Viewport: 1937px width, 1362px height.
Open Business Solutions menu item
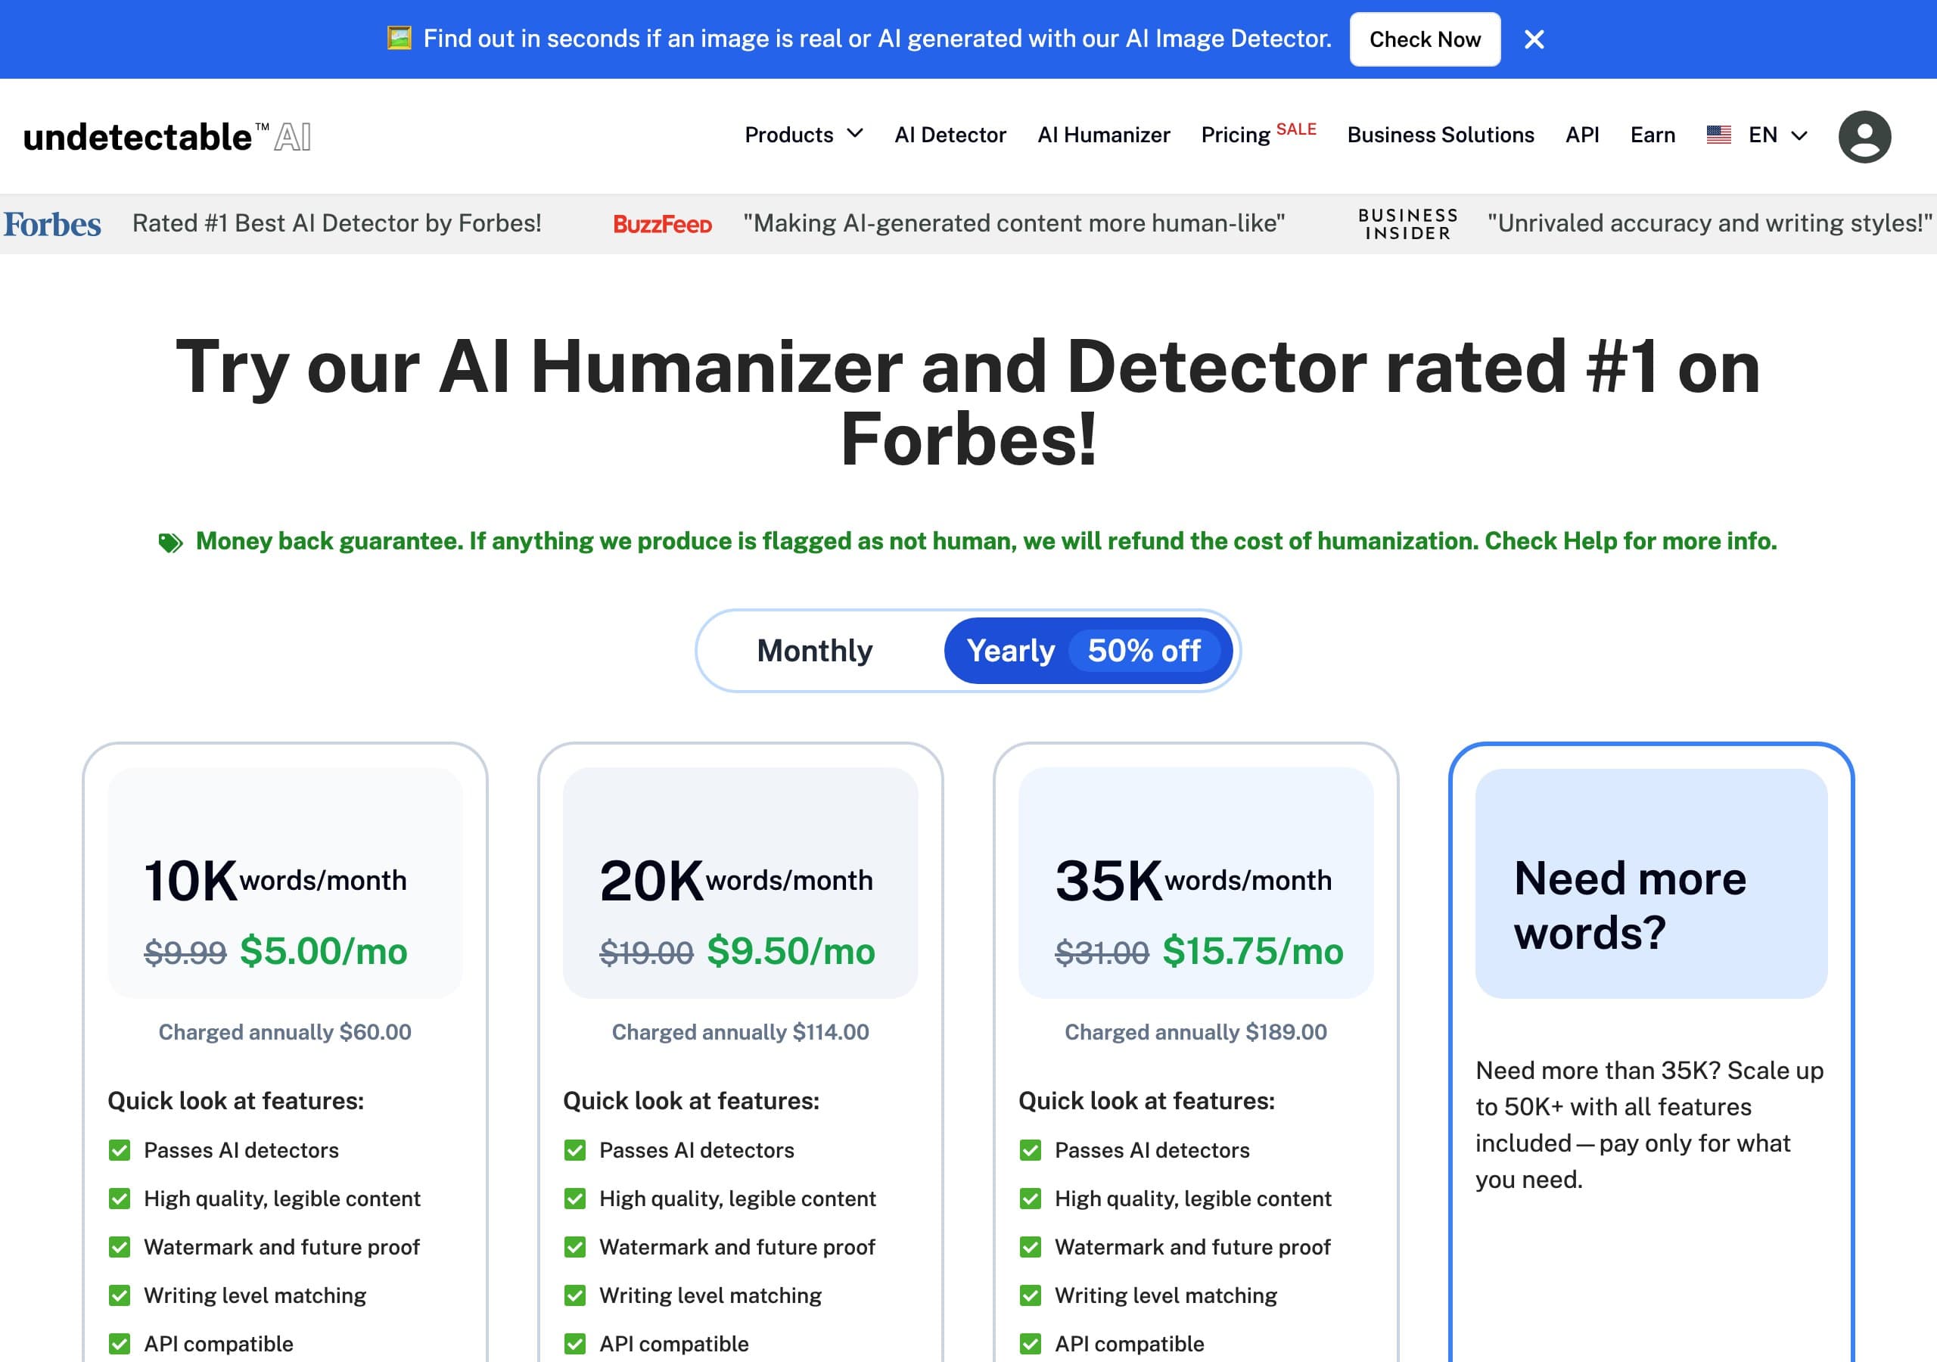pos(1440,135)
